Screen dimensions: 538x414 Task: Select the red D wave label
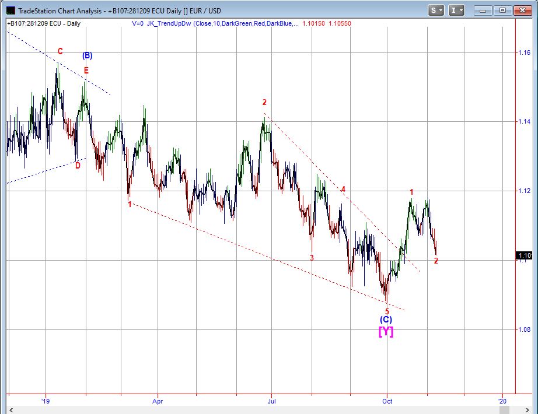[78, 166]
